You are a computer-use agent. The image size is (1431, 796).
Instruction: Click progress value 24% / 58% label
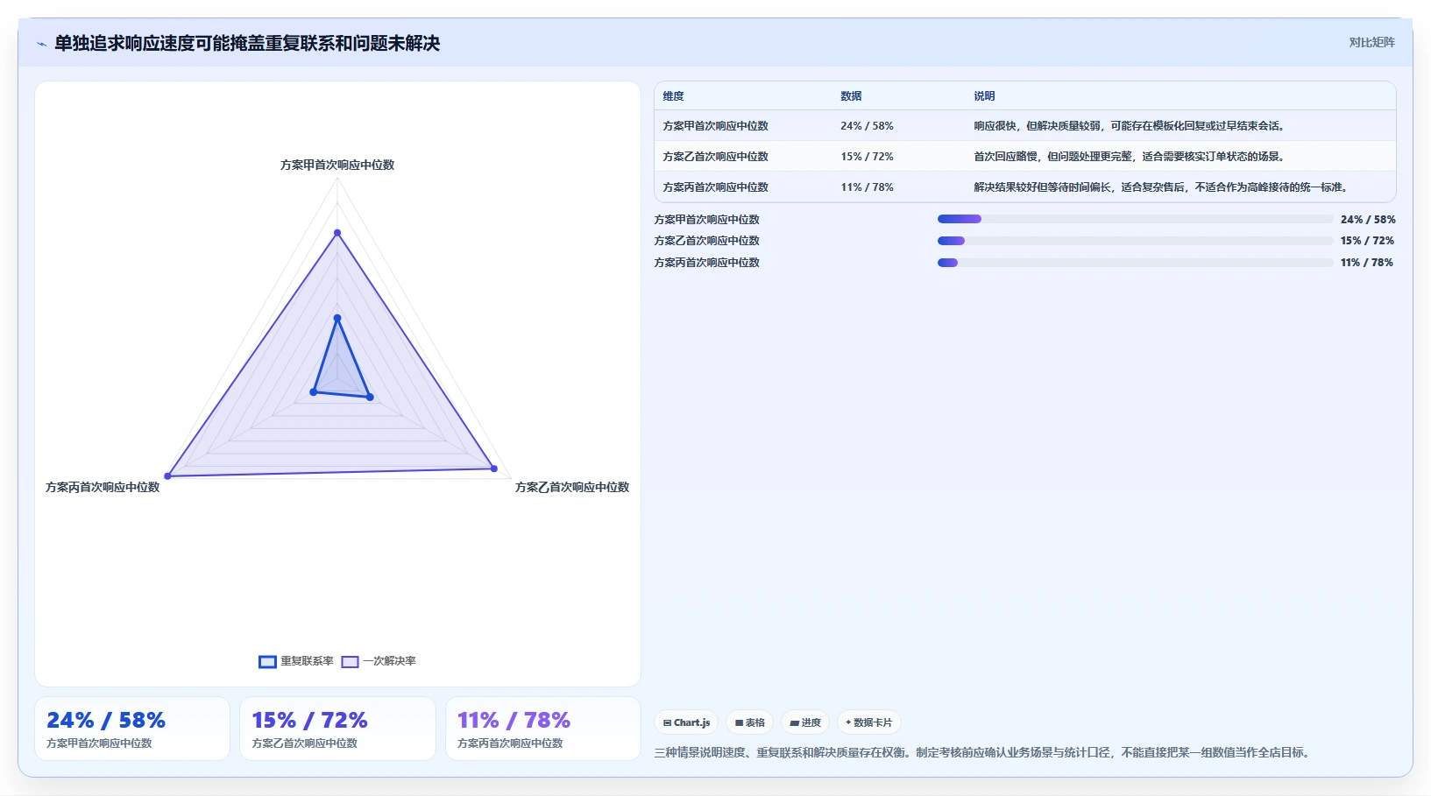tap(1368, 220)
